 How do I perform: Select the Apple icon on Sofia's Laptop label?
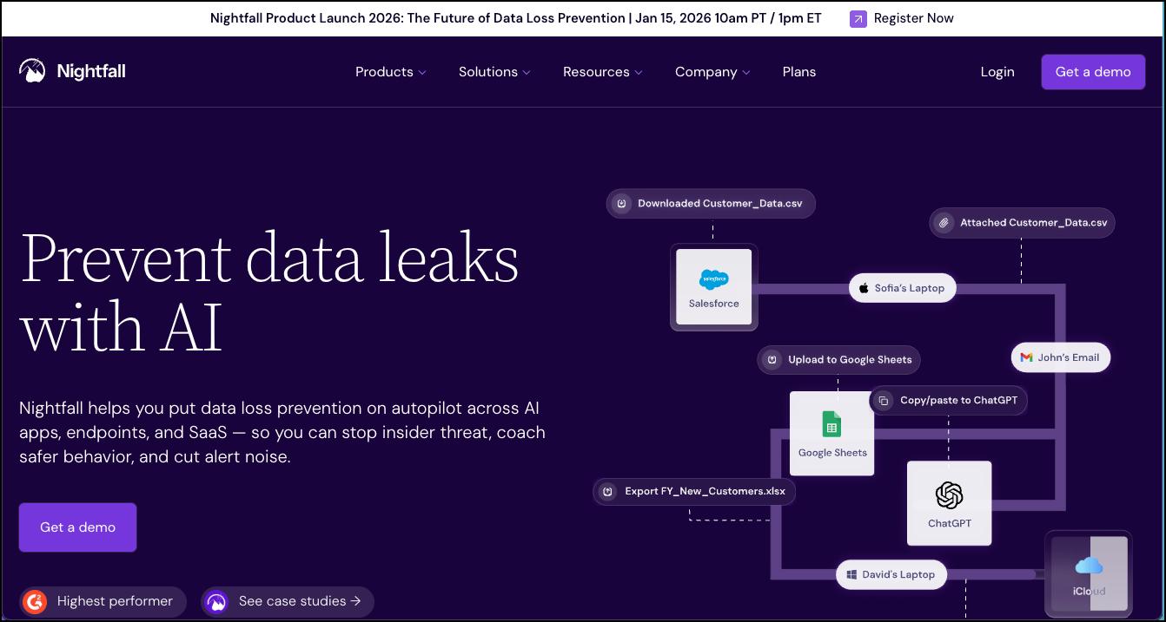pos(863,287)
